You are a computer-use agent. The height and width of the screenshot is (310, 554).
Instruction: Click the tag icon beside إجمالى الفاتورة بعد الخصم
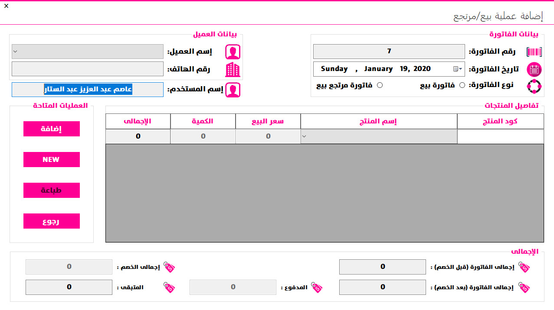click(x=524, y=287)
